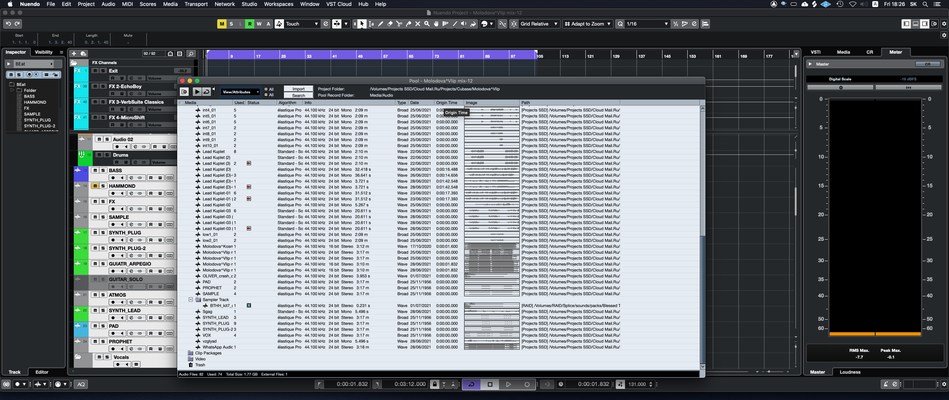This screenshot has width=949, height=400.
Task: Activate the transport Cycle button
Action: [471, 384]
